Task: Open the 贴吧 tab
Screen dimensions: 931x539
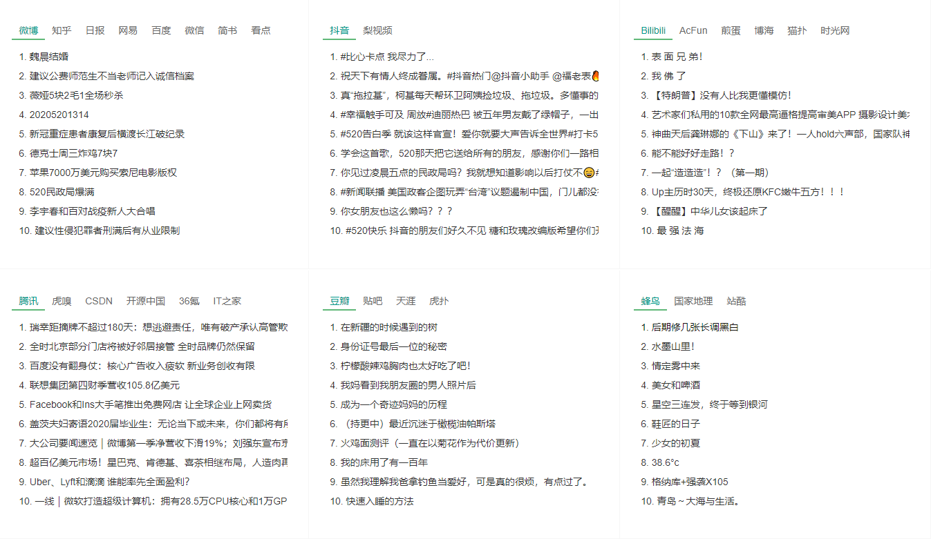Action: (373, 301)
